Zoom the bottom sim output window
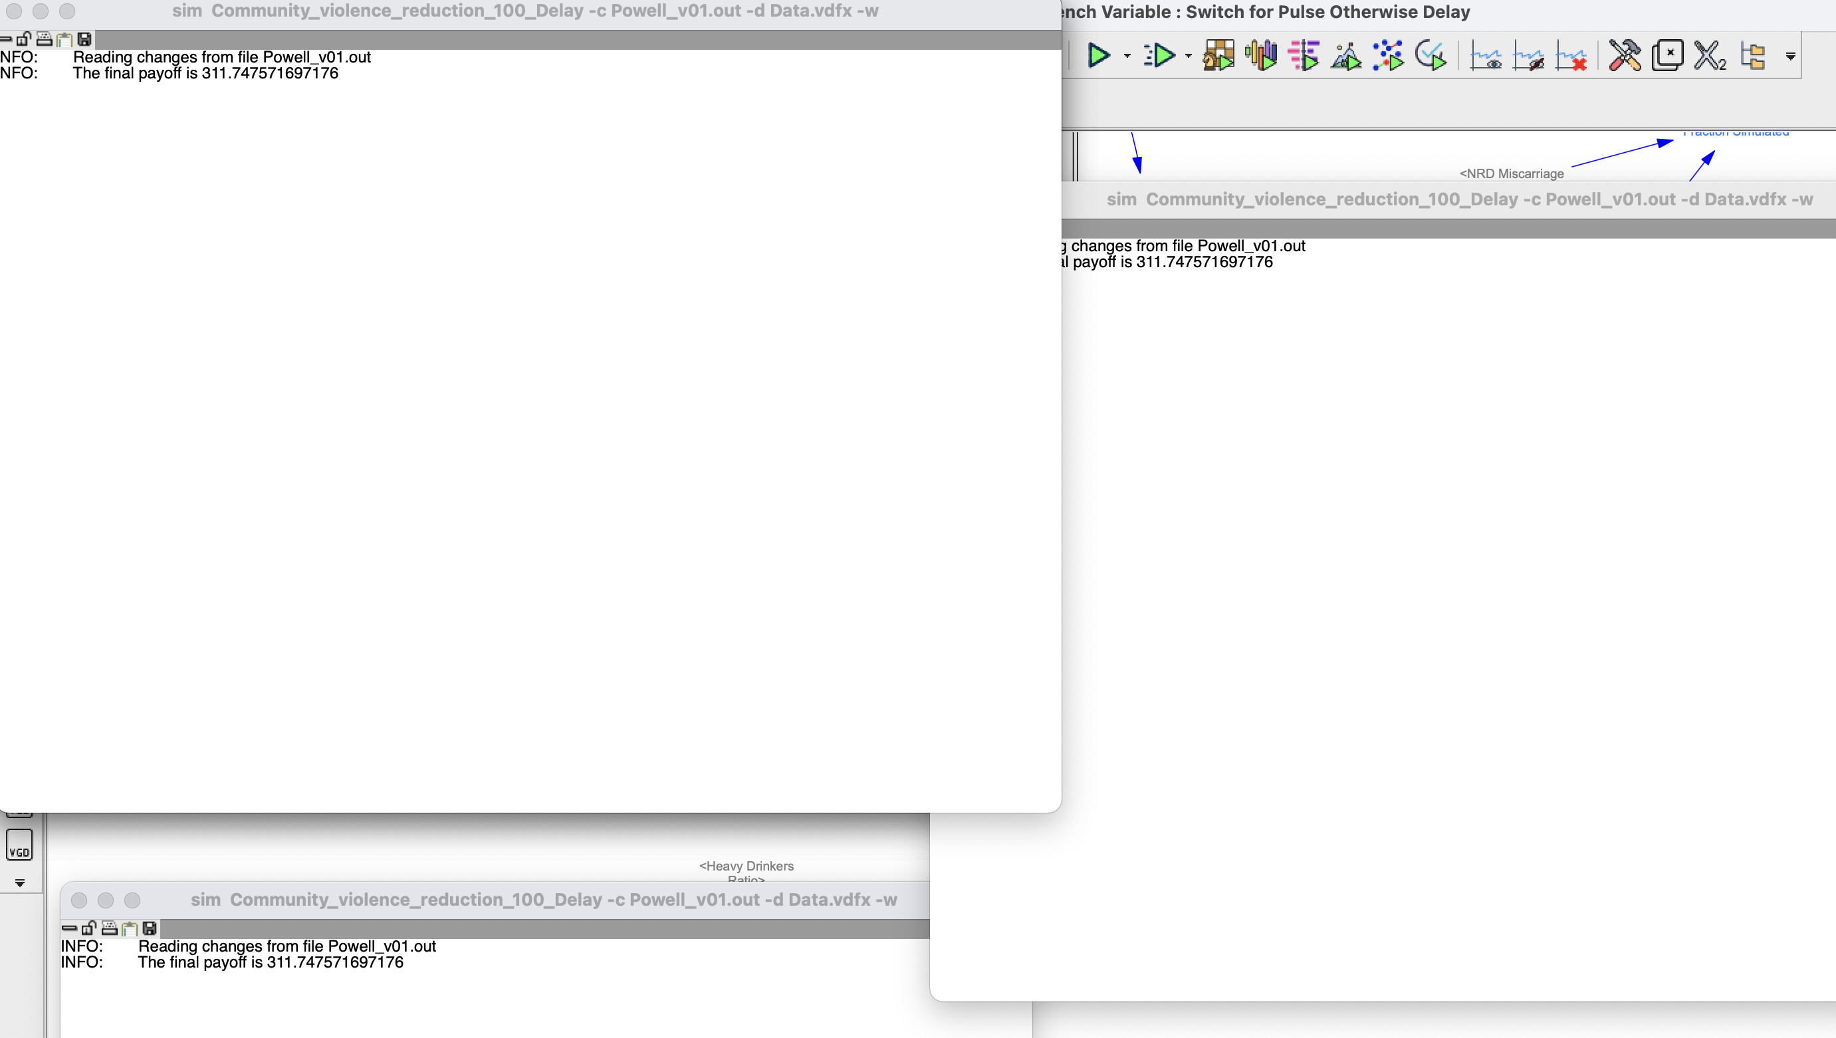The width and height of the screenshot is (1836, 1038). coord(133,900)
